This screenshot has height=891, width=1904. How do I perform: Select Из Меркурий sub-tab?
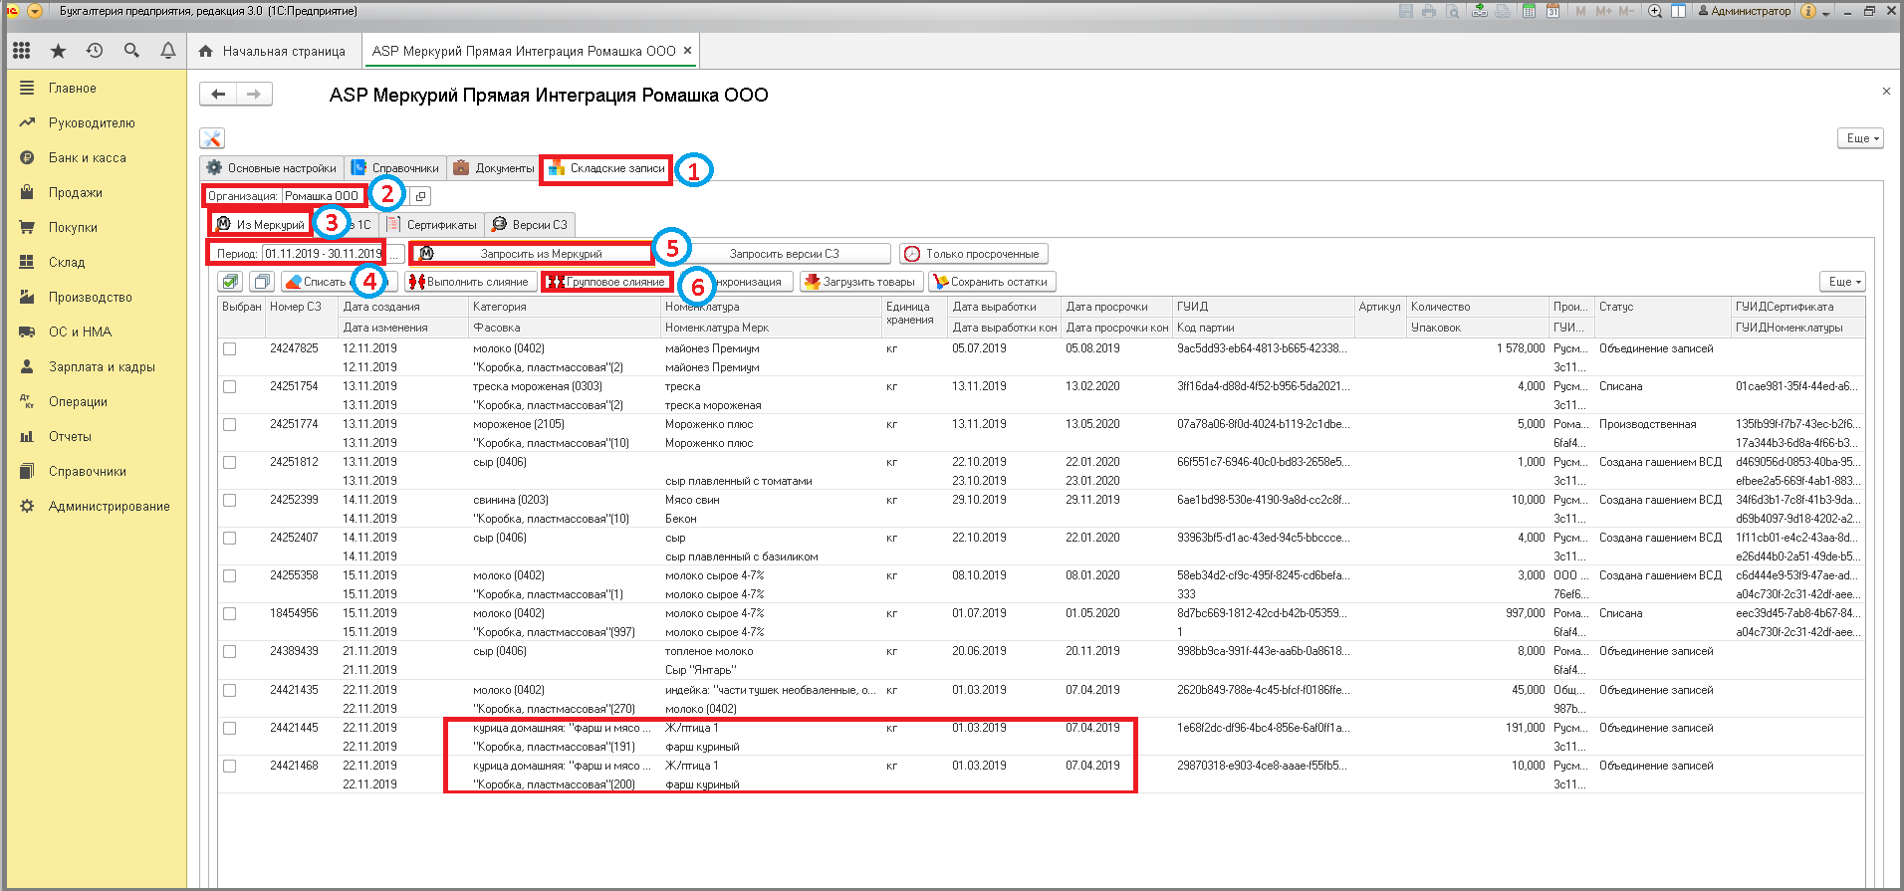point(261,225)
